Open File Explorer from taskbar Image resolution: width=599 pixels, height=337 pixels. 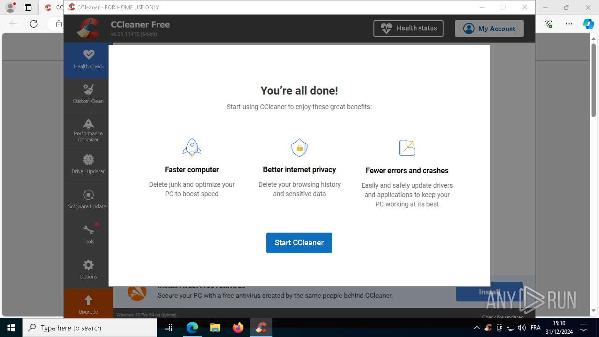[x=215, y=328]
